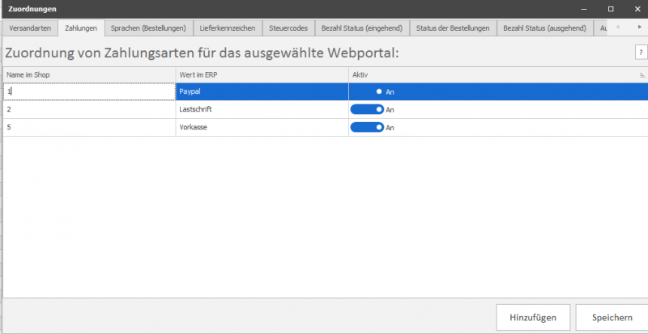Viewport: 648px width, 334px height.
Task: Go to the Lieferkennzeichen tab
Action: pos(228,28)
